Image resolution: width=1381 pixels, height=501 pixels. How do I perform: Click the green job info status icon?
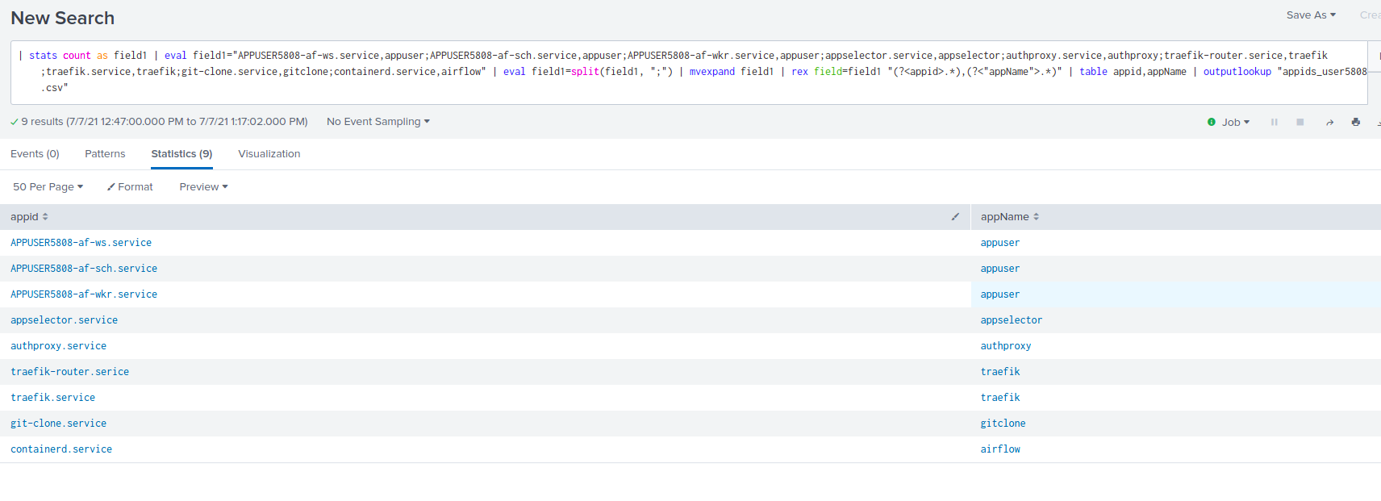coord(1211,123)
